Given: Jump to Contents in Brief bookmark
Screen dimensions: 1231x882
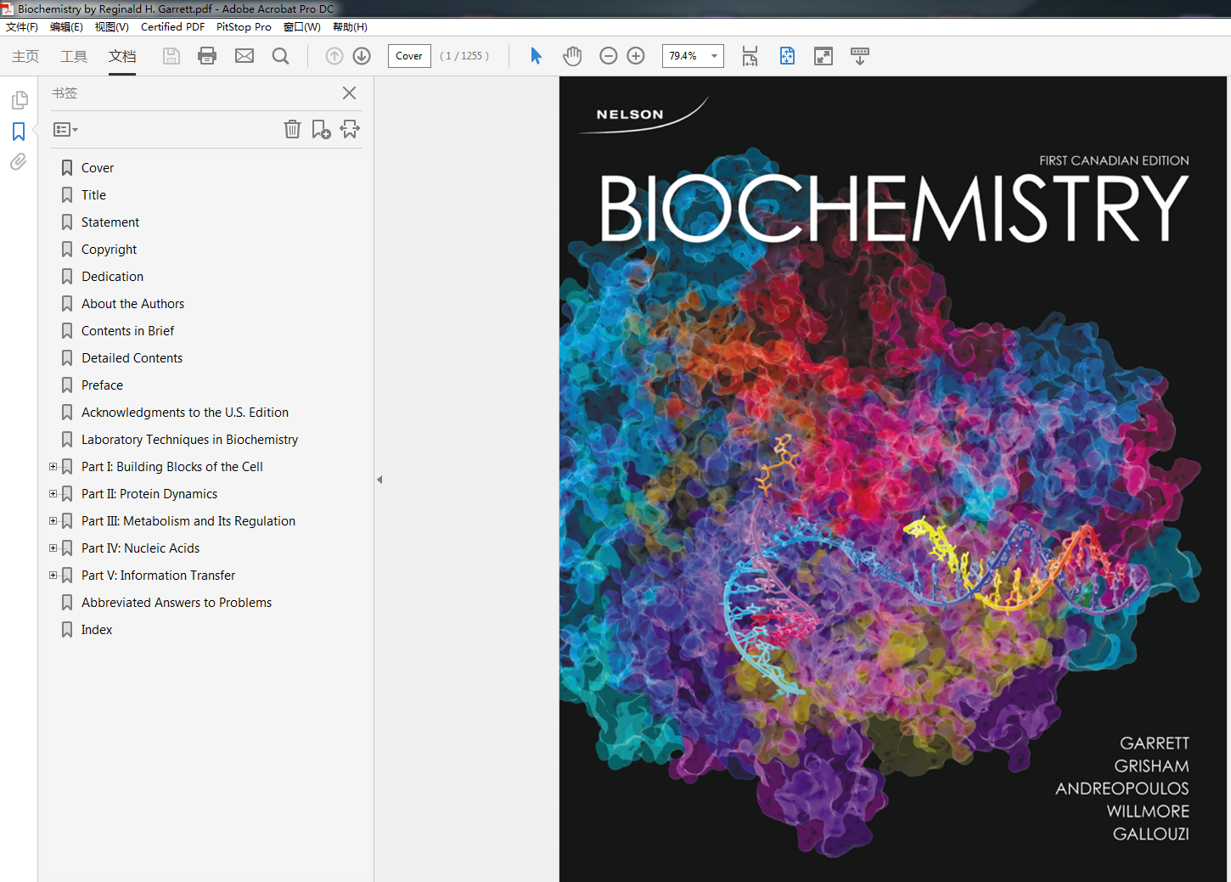Looking at the screenshot, I should tap(127, 331).
